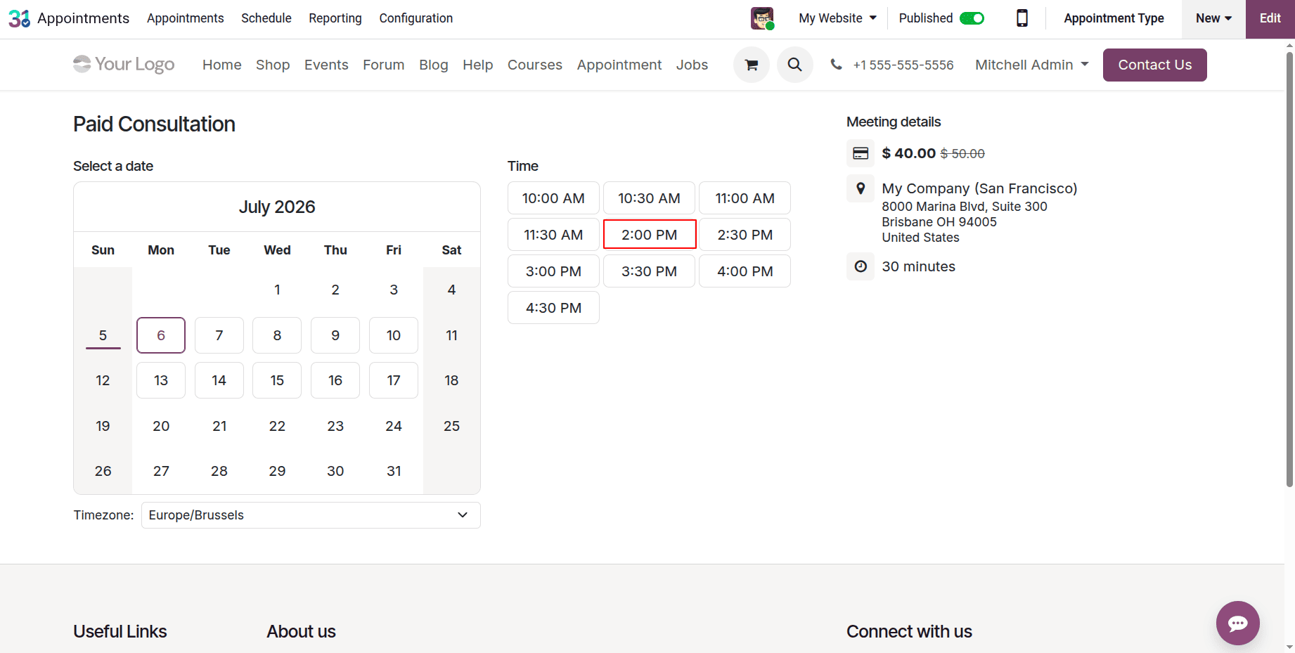Open the Blog page link
The image size is (1295, 653).
pos(434,65)
